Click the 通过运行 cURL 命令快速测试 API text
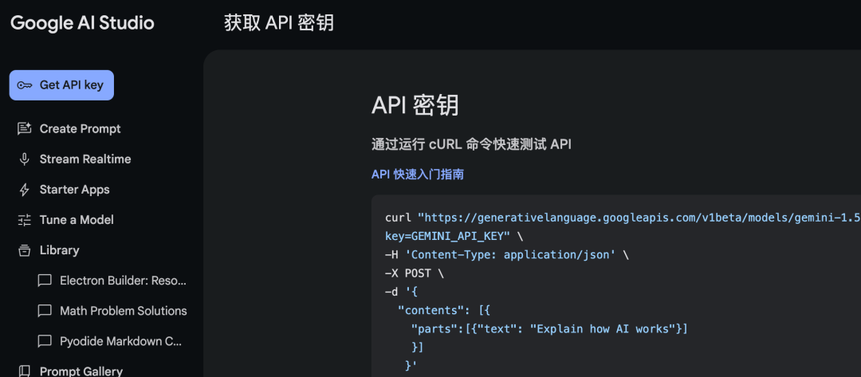 (x=471, y=145)
